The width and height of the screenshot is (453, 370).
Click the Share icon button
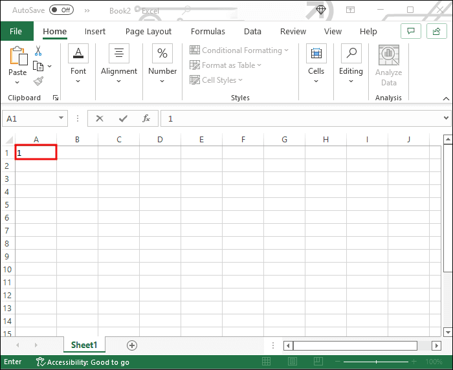pyautogui.click(x=437, y=31)
